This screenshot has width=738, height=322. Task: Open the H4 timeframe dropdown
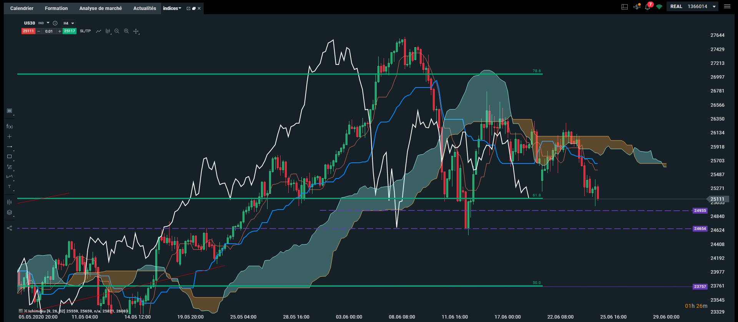tap(69, 23)
